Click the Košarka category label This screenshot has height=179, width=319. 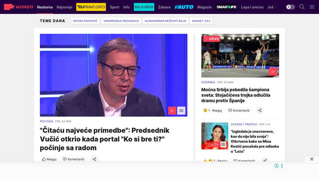(208, 82)
